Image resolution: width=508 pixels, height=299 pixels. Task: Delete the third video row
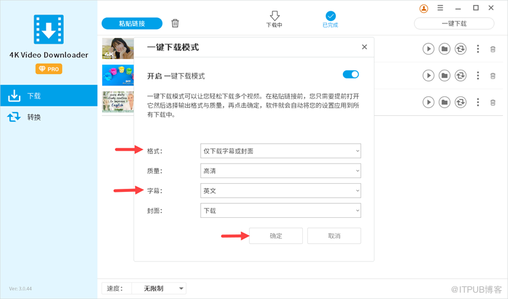[493, 103]
